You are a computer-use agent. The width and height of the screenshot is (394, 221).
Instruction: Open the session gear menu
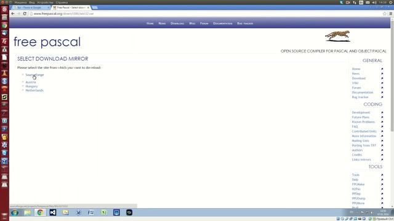click(x=392, y=2)
